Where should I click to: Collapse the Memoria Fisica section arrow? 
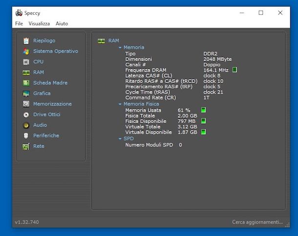click(x=120, y=104)
